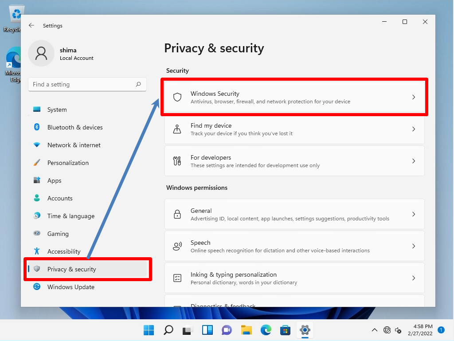Launch Microsoft Edge from taskbar
This screenshot has height=341, width=454.
pyautogui.click(x=266, y=330)
